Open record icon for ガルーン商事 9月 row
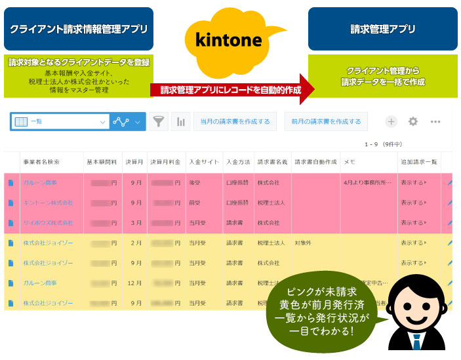 tap(11, 183)
